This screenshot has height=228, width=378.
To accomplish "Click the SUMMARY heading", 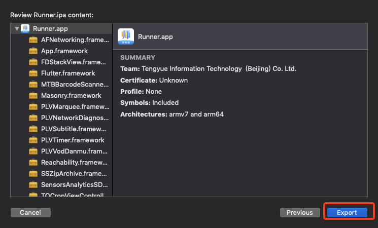I will pos(138,58).
